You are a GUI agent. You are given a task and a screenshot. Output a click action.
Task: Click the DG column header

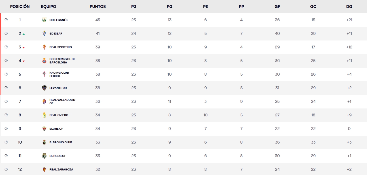tap(349, 6)
